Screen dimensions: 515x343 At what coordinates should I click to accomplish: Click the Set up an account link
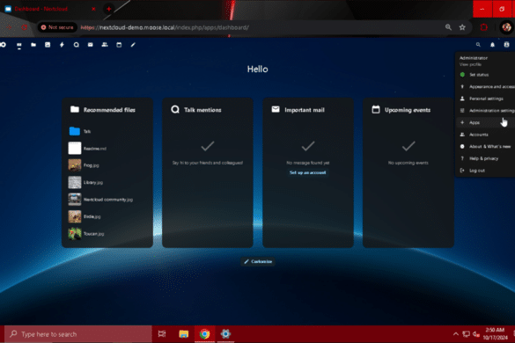308,172
